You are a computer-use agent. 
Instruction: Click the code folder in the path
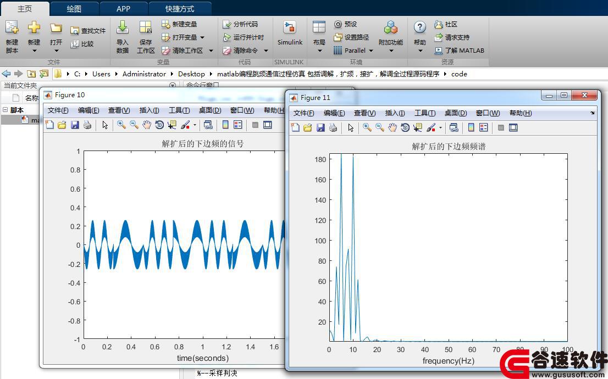(459, 74)
